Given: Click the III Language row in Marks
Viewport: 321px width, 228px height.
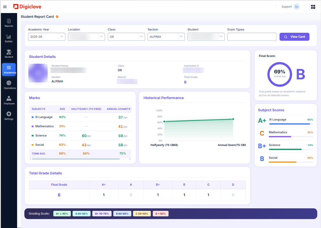Looking at the screenshot, I should click(80, 117).
